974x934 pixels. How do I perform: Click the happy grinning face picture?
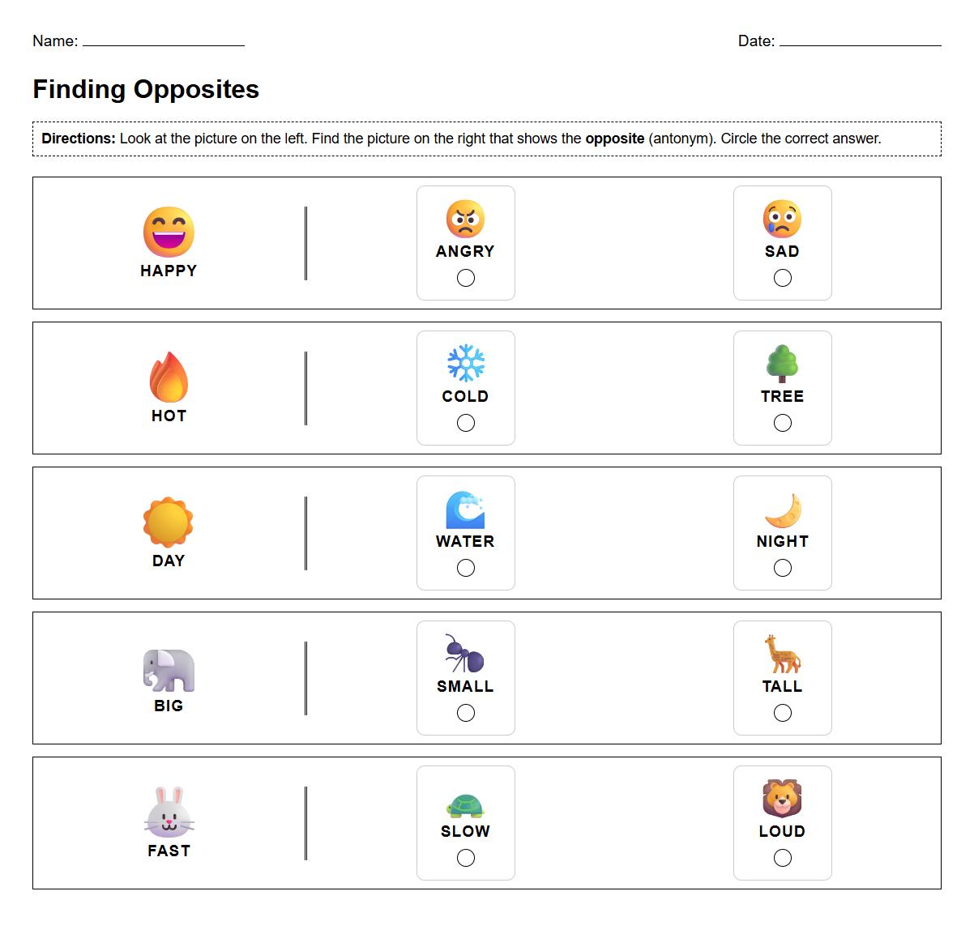[169, 232]
